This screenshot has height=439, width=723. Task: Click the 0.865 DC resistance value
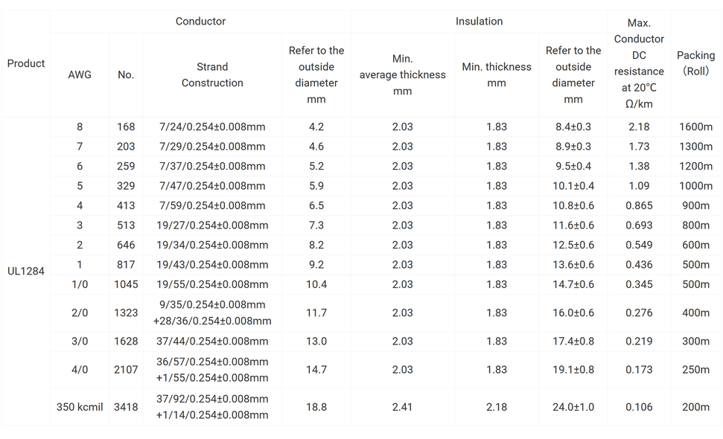point(639,205)
